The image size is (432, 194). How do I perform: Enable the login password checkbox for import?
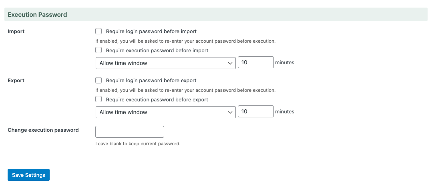click(x=98, y=31)
